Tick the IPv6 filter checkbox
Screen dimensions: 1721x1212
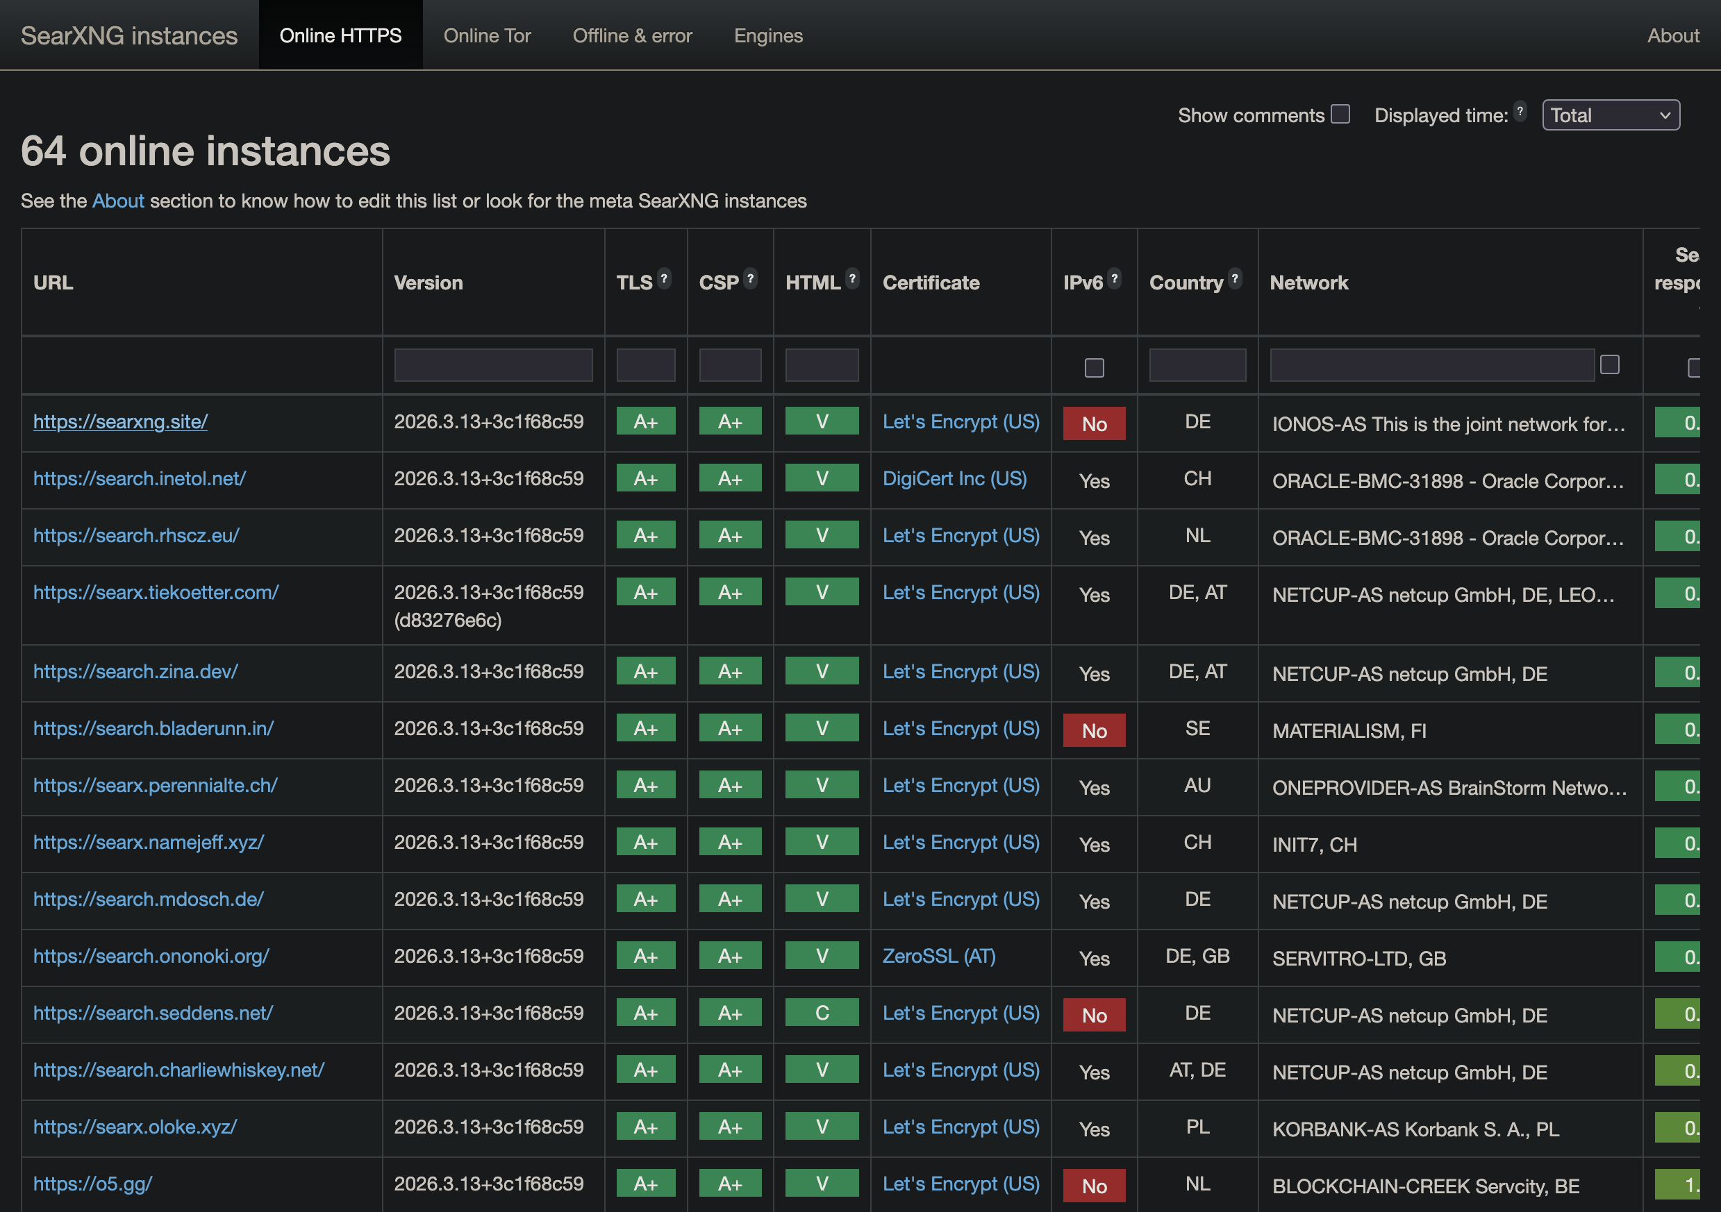[x=1094, y=368]
